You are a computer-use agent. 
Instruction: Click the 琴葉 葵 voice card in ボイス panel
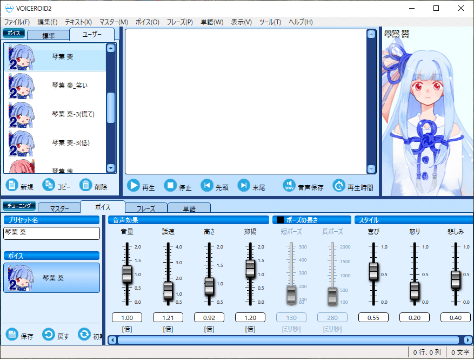click(52, 278)
